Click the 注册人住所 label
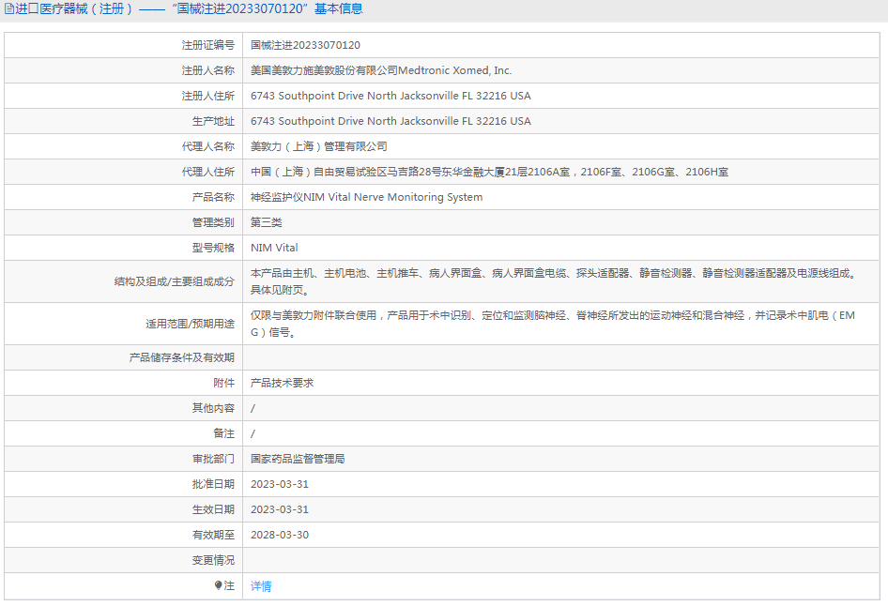Viewport: 888px width, 606px height. coord(207,96)
